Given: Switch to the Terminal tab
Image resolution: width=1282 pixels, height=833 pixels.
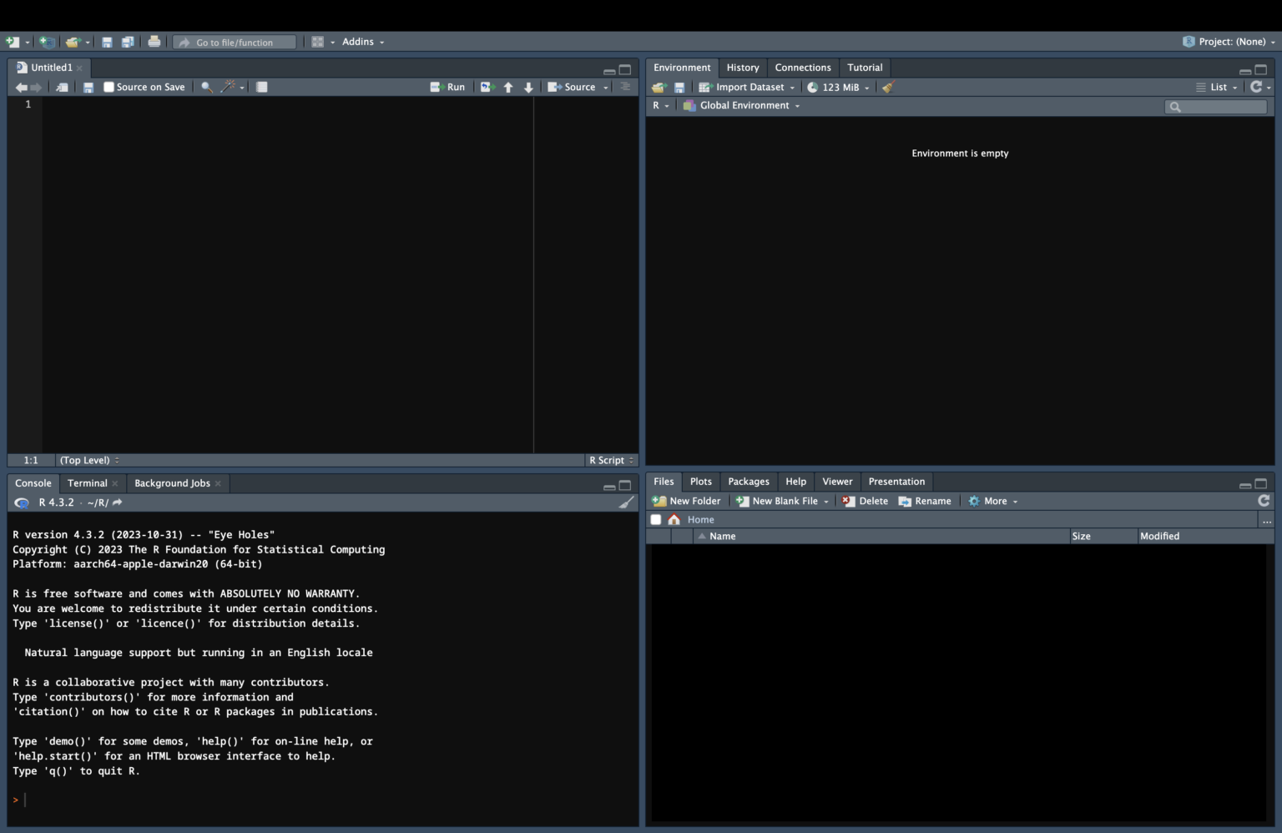Looking at the screenshot, I should [88, 482].
